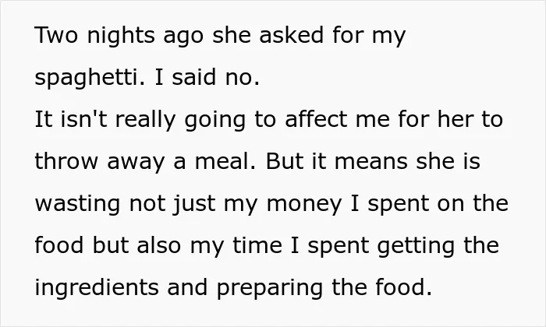Image resolution: width=546 pixels, height=327 pixels.
Task: Click the word "getting" in sixth line
Action: coord(416,246)
